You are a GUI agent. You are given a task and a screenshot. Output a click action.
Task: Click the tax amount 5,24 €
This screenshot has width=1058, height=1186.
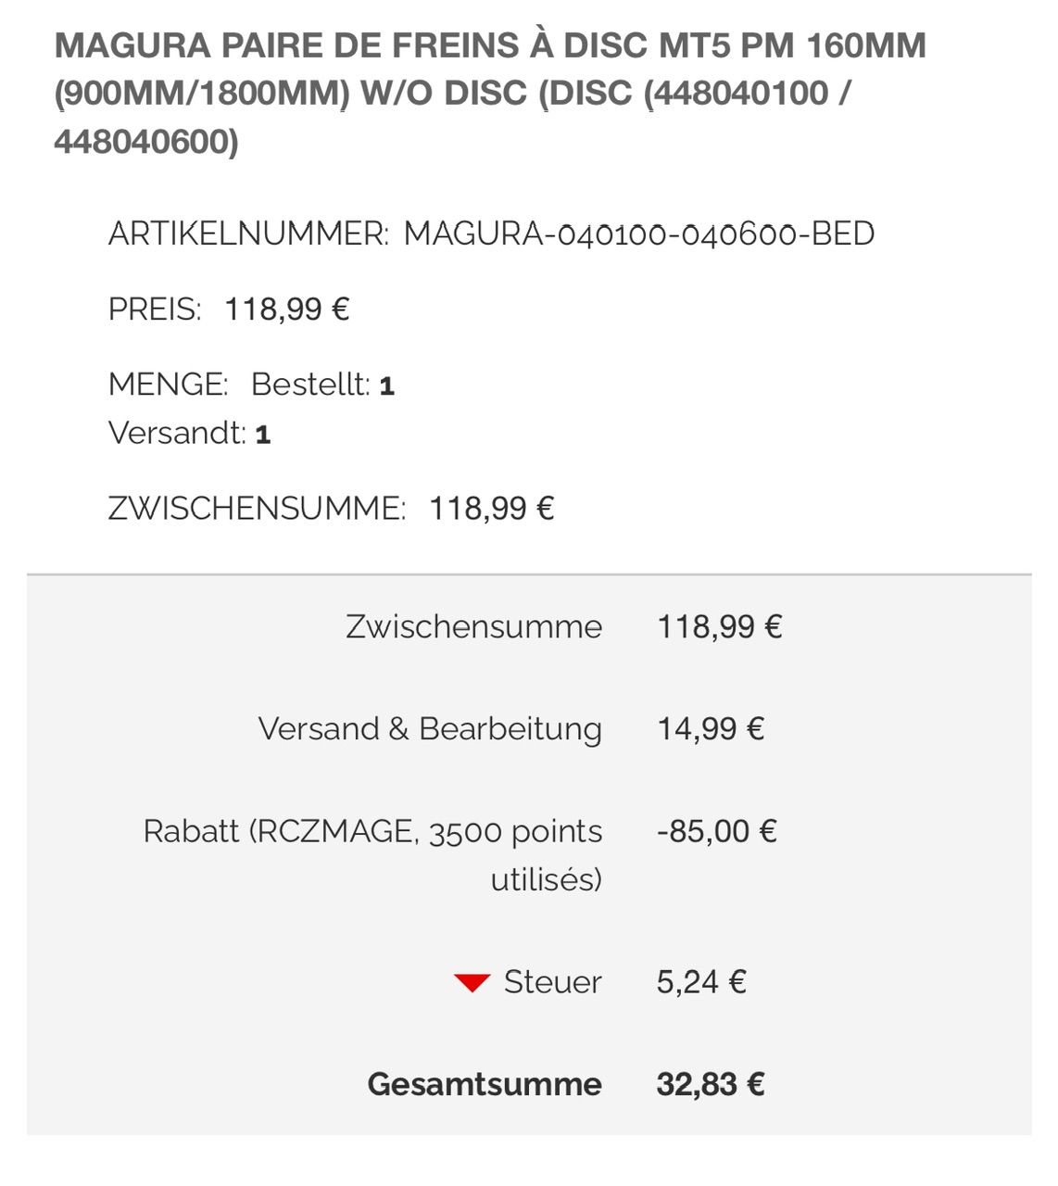pyautogui.click(x=701, y=982)
